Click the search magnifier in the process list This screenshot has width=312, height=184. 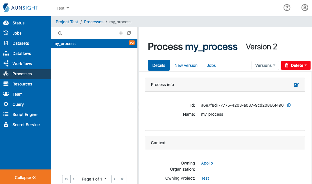[60, 33]
